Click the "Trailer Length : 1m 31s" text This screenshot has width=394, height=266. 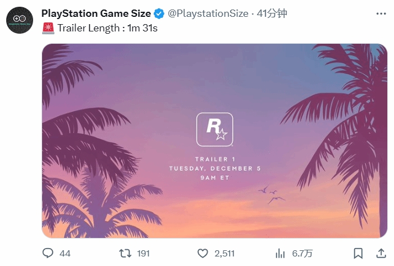click(x=107, y=27)
